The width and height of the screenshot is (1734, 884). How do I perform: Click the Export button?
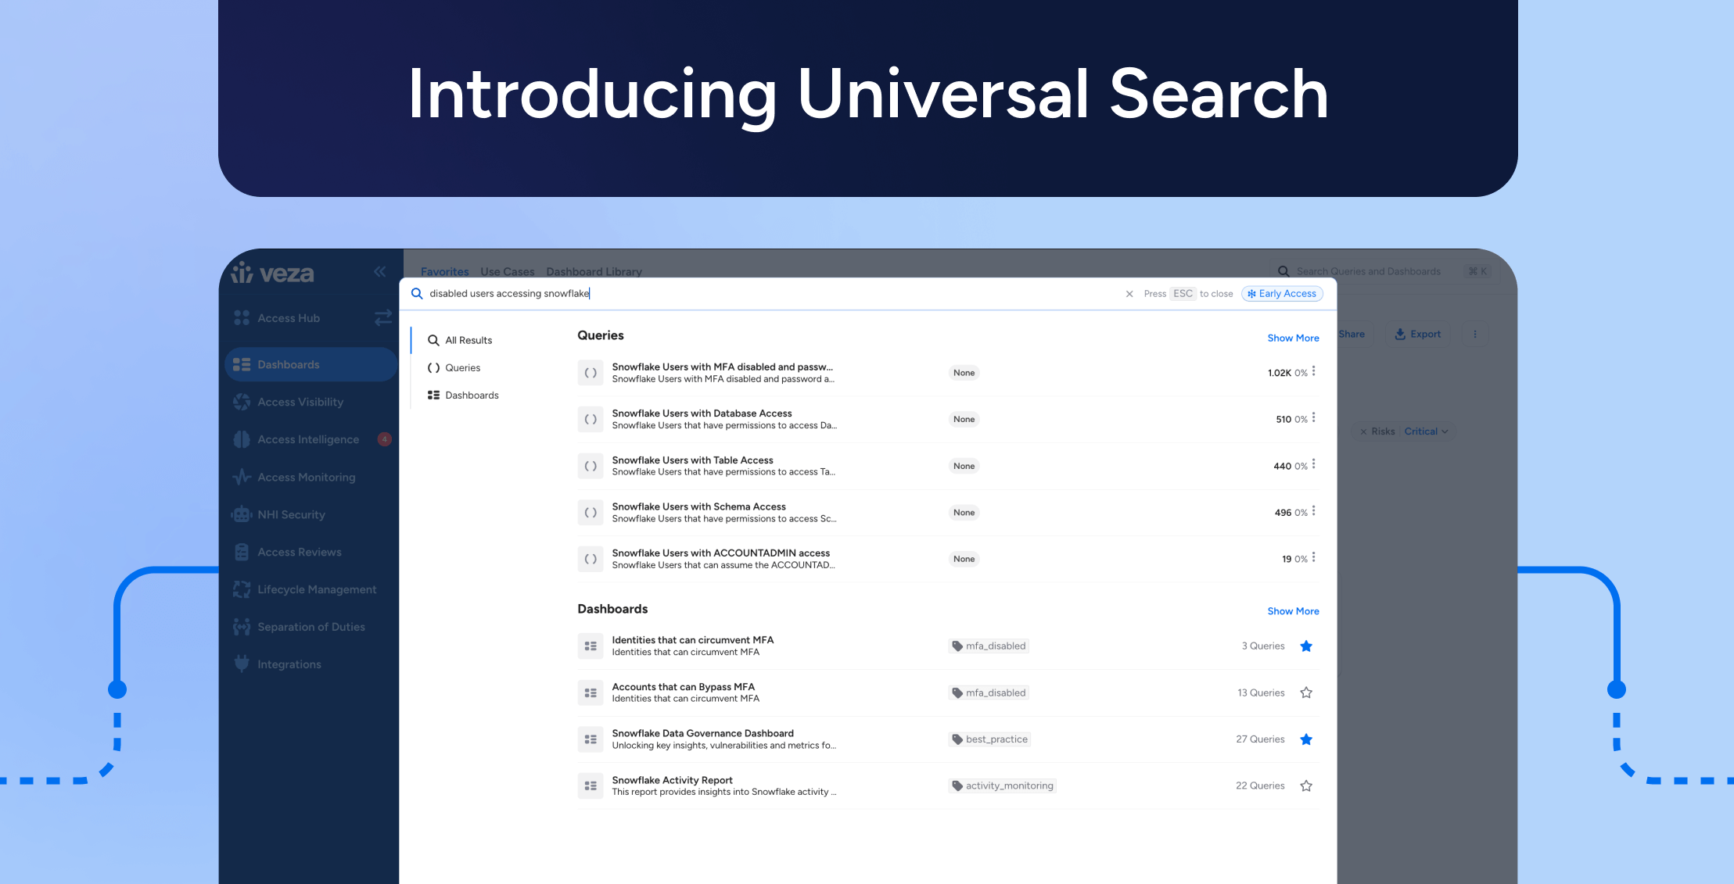[1417, 334]
